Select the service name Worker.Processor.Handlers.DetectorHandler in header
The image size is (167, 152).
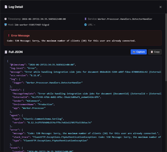coord(125,19)
